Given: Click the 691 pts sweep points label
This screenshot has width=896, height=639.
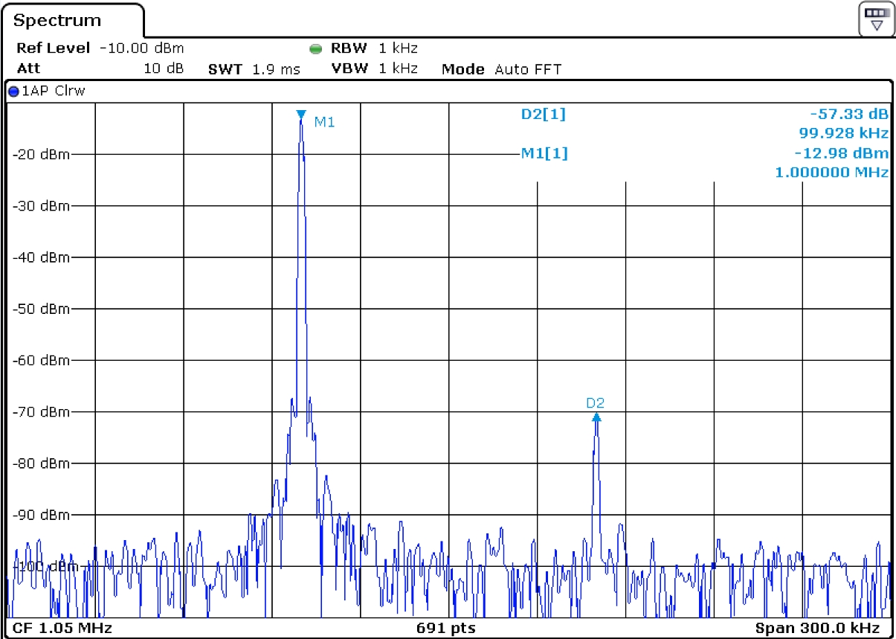Looking at the screenshot, I should click(x=447, y=628).
